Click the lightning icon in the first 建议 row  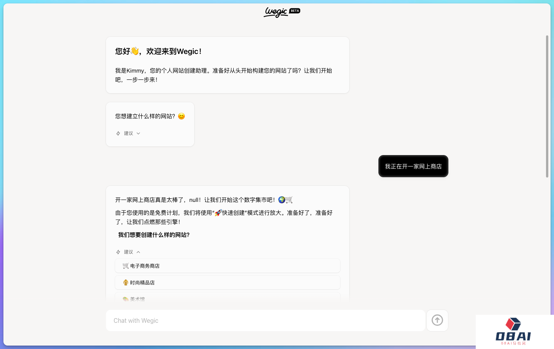coord(118,133)
